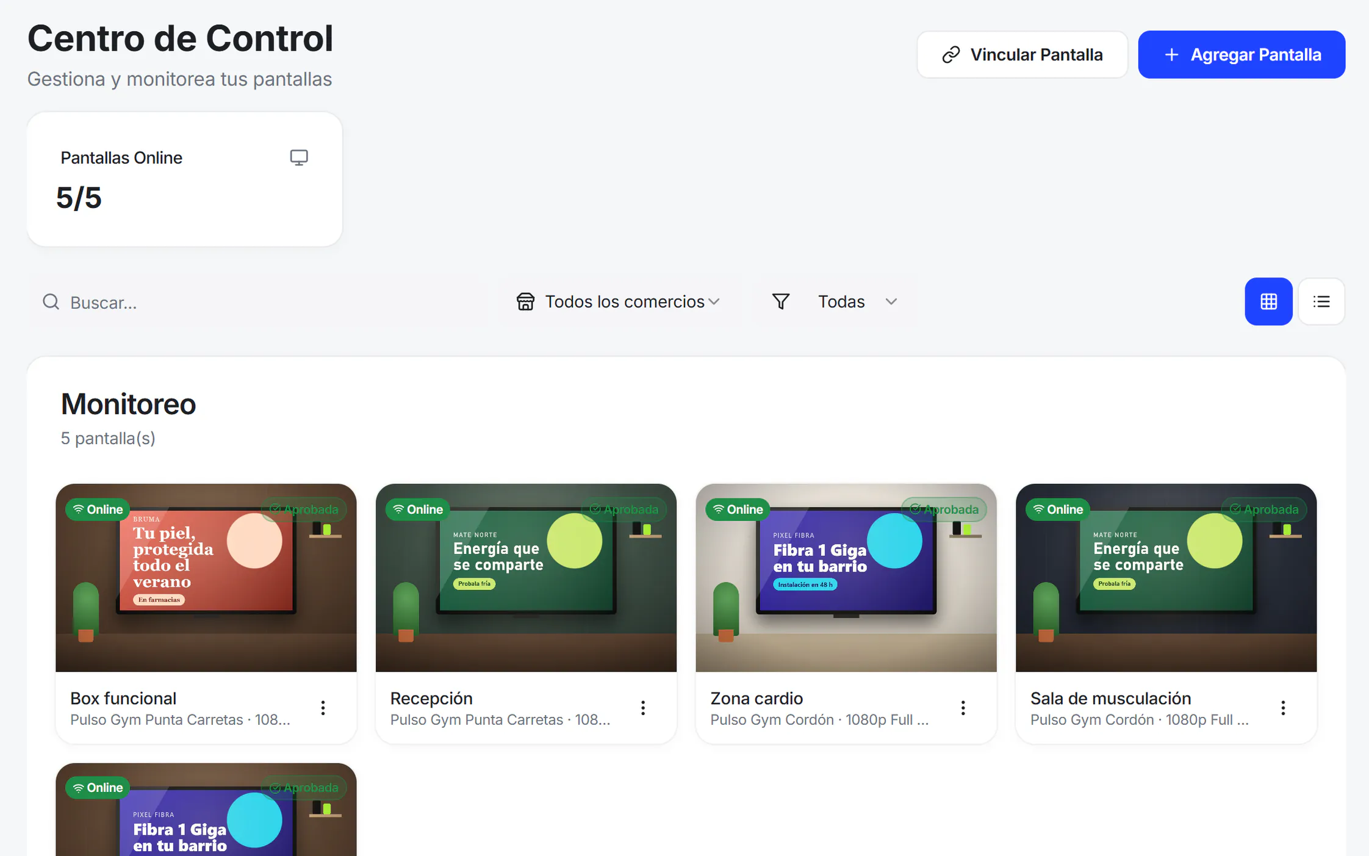Click Online badge on Recepción
The image size is (1369, 856).
(418, 509)
